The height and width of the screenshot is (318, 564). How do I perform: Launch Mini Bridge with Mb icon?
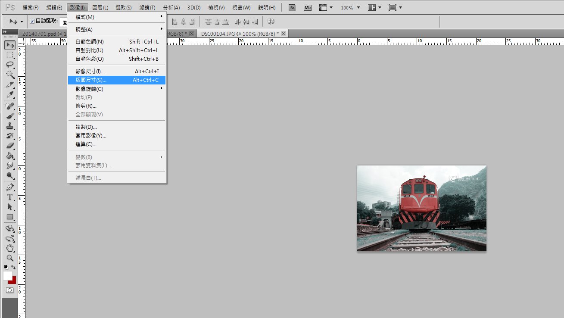307,8
